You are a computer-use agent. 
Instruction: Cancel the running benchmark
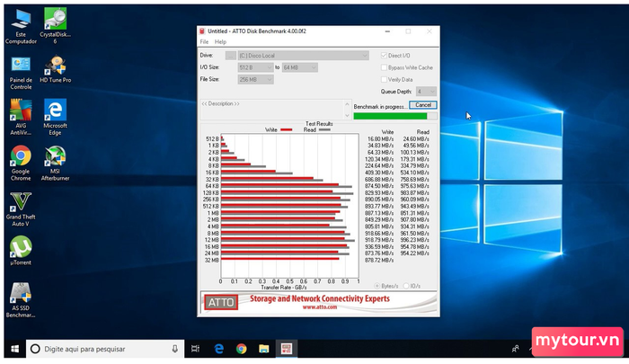tap(423, 105)
